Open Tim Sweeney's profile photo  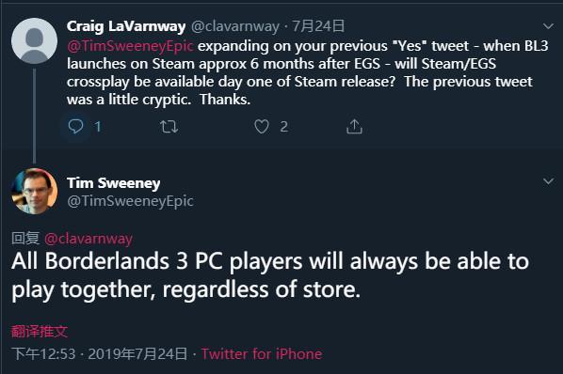point(35,192)
